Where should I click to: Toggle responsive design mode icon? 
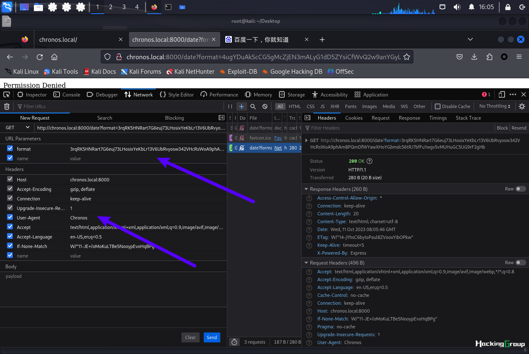click(x=502, y=94)
